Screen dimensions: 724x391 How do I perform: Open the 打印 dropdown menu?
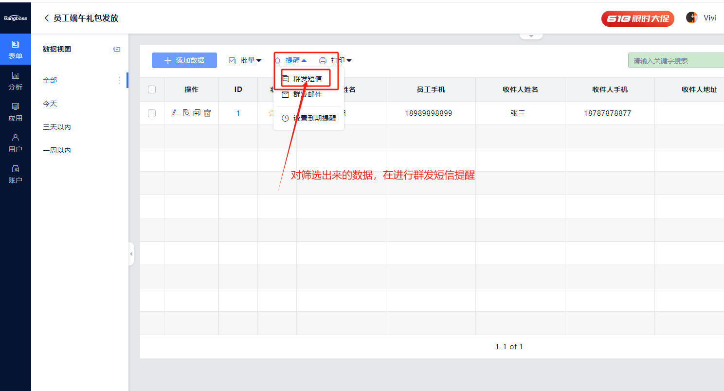335,60
